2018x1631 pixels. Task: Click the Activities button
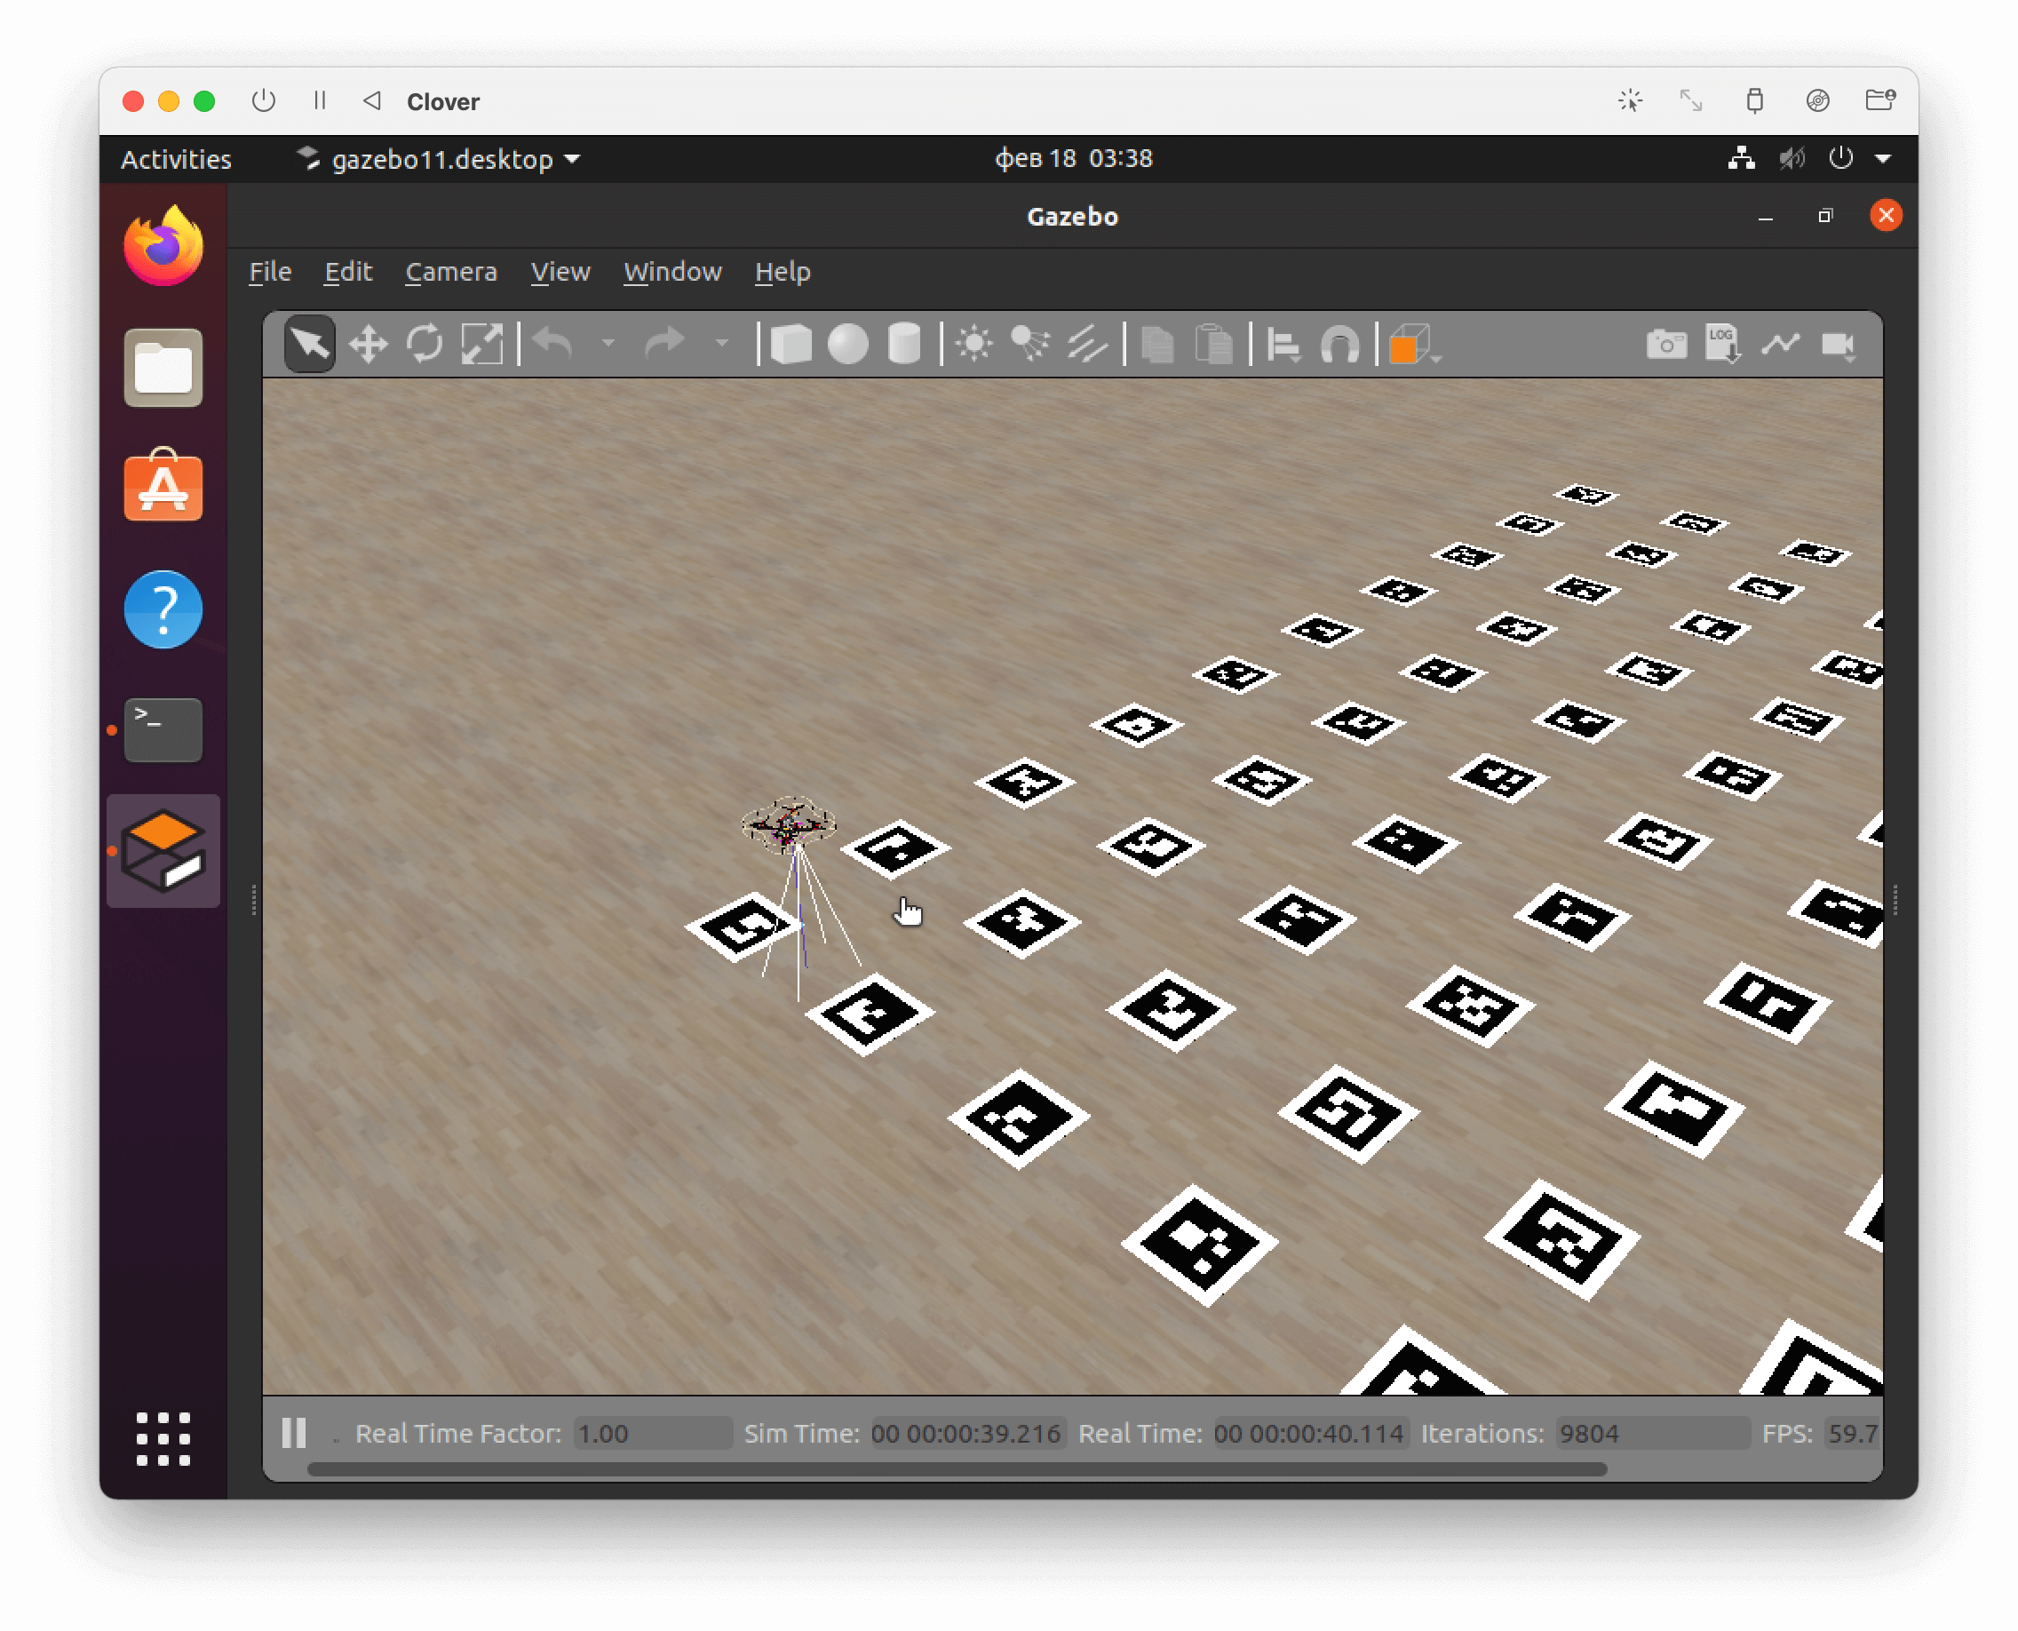tap(176, 159)
